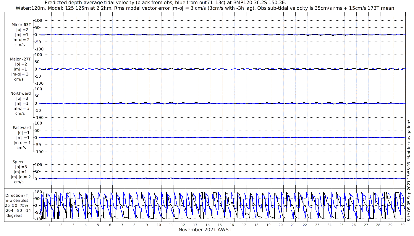Click the 'Northward' panel label
The image size is (414, 236).
20,93
